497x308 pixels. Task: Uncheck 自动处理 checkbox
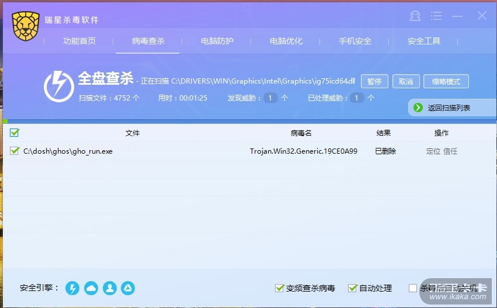click(x=353, y=288)
